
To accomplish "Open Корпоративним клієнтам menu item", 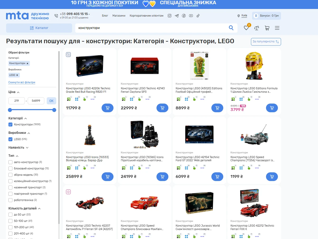I will pyautogui.click(x=146, y=16).
